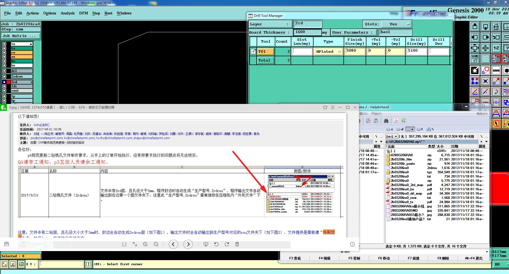The width and height of the screenshot is (509, 274).
Task: Click the FTP connect icon in file manager
Action: coord(368,121)
